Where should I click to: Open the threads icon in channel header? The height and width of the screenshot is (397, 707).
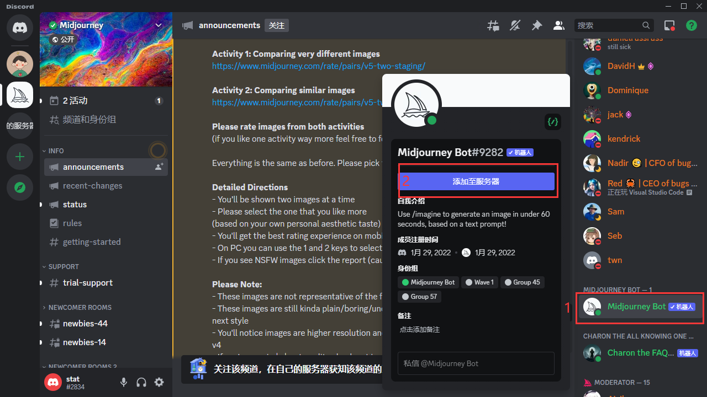(493, 25)
